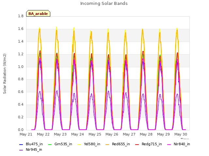
Task: Click the 0.0 y-axis tick label
Action: 21,130
